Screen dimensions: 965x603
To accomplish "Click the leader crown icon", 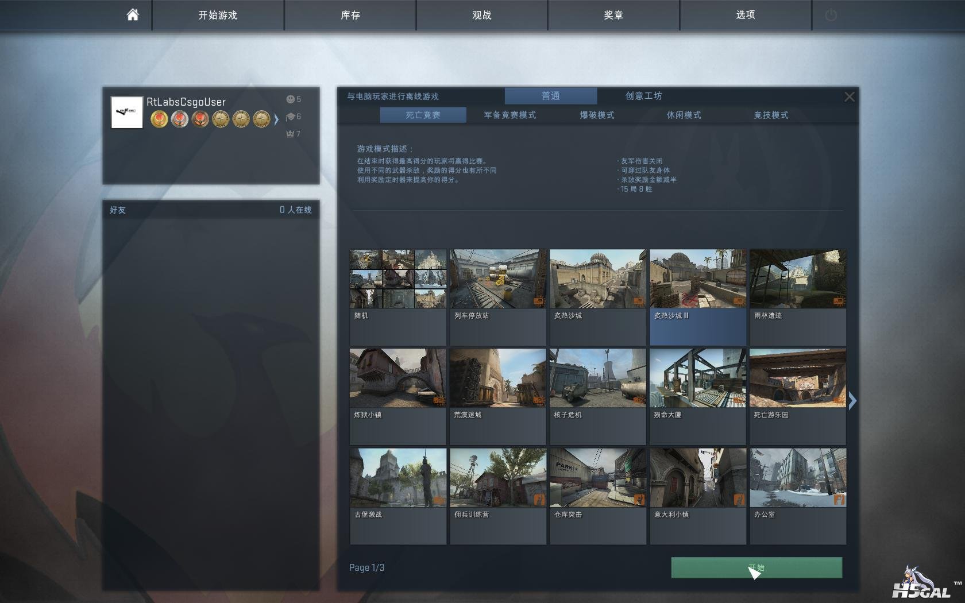I will click(x=290, y=134).
